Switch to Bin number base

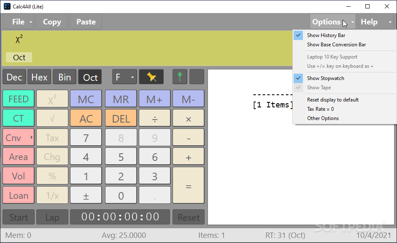click(65, 77)
